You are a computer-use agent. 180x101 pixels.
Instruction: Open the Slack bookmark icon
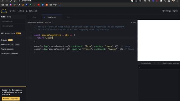[15, 5]
